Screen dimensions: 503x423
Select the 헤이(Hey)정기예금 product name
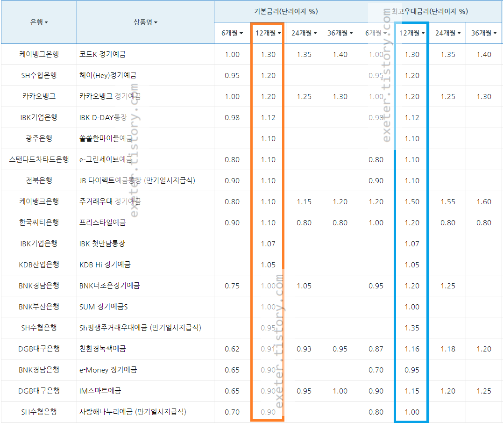coord(108,75)
